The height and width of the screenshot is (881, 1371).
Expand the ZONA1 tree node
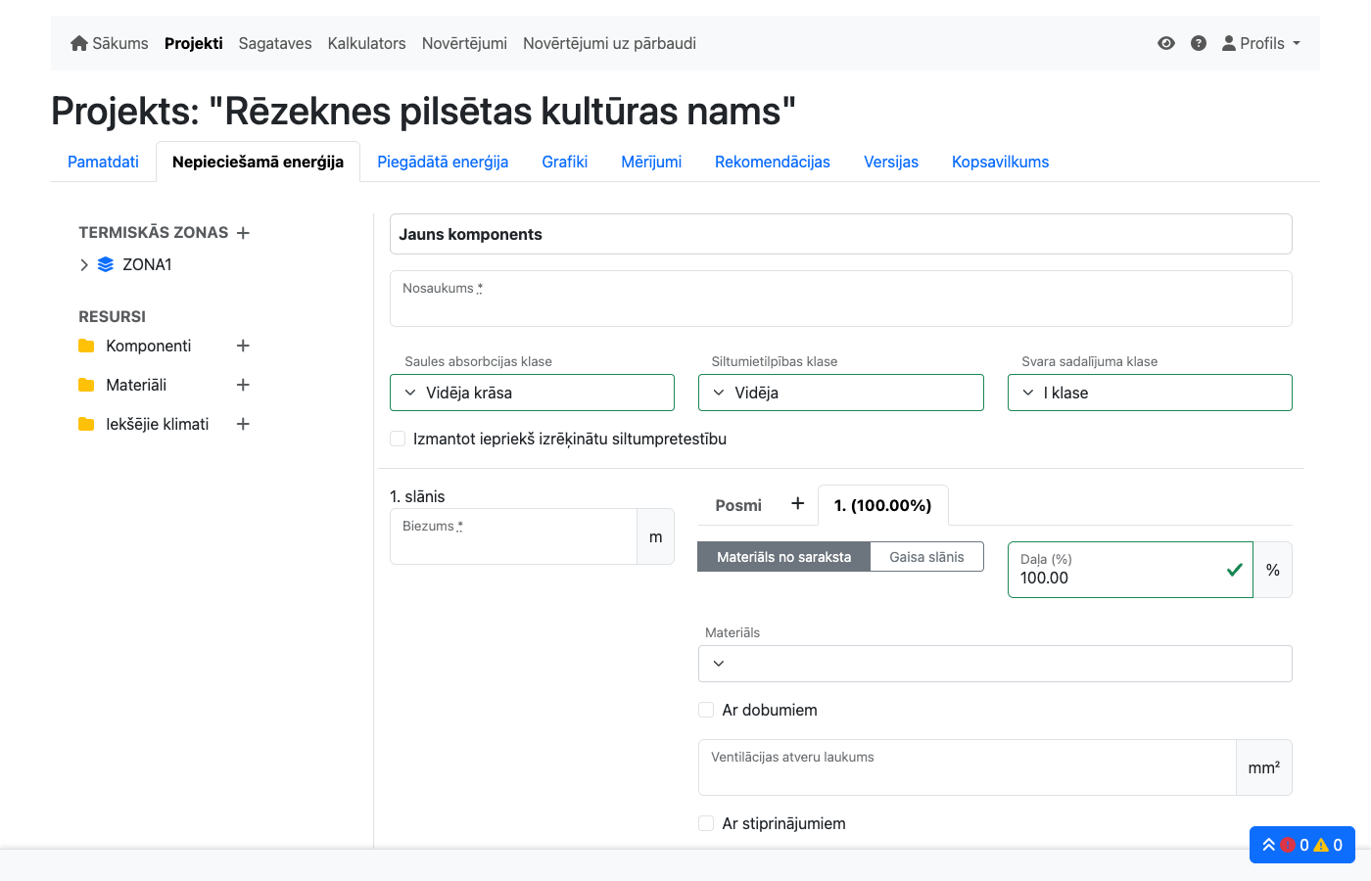tap(84, 264)
